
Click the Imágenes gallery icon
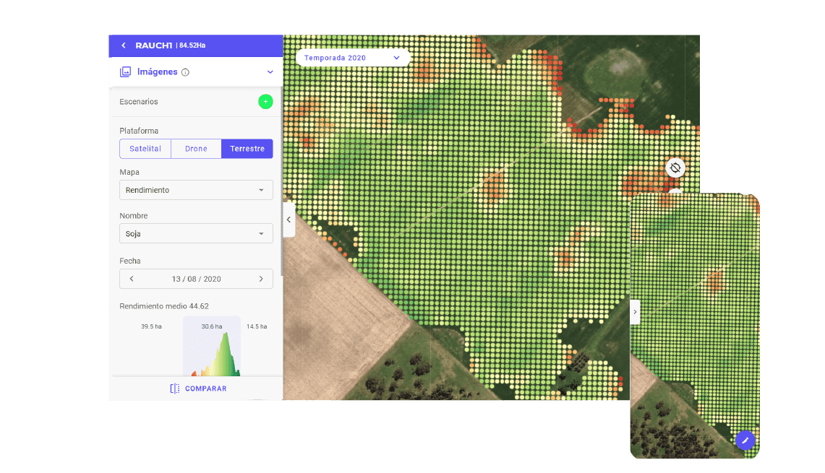[x=125, y=72]
